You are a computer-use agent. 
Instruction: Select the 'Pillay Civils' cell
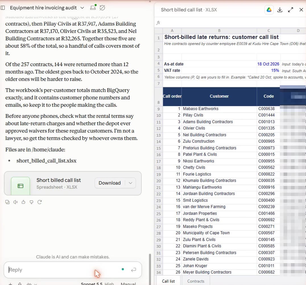(219, 115)
